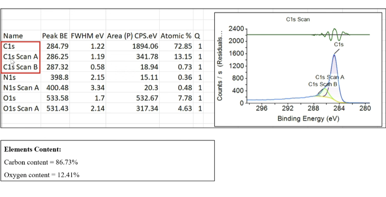Image resolution: width=386 pixels, height=197 pixels.
Task: Select the Peak BE header cell
Action: tap(55, 36)
